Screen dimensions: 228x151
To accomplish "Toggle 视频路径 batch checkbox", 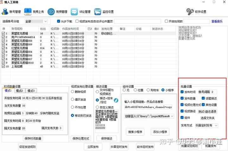I will (182, 111).
